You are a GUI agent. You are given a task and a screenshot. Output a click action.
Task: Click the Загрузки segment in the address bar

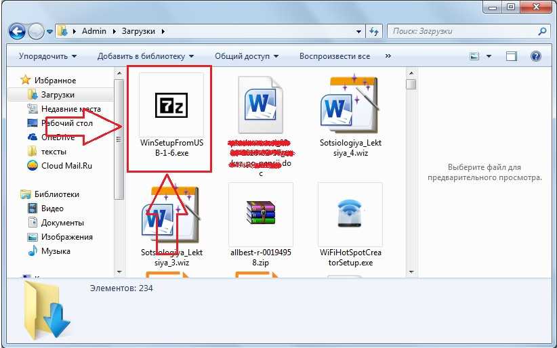pos(138,31)
